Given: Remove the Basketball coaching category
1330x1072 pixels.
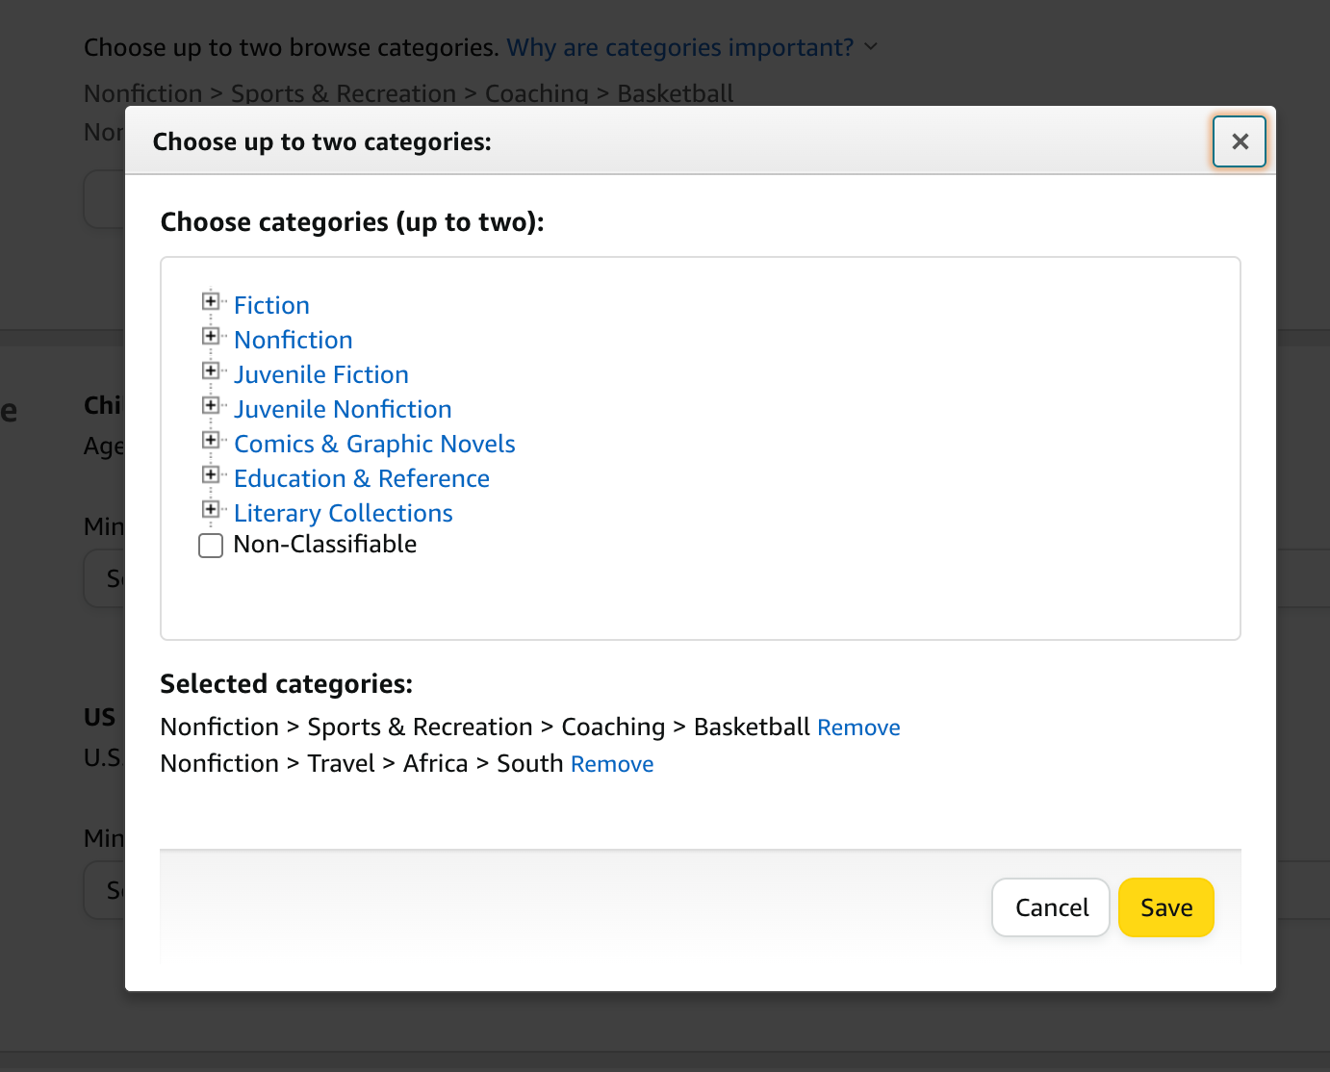Looking at the screenshot, I should 858,727.
